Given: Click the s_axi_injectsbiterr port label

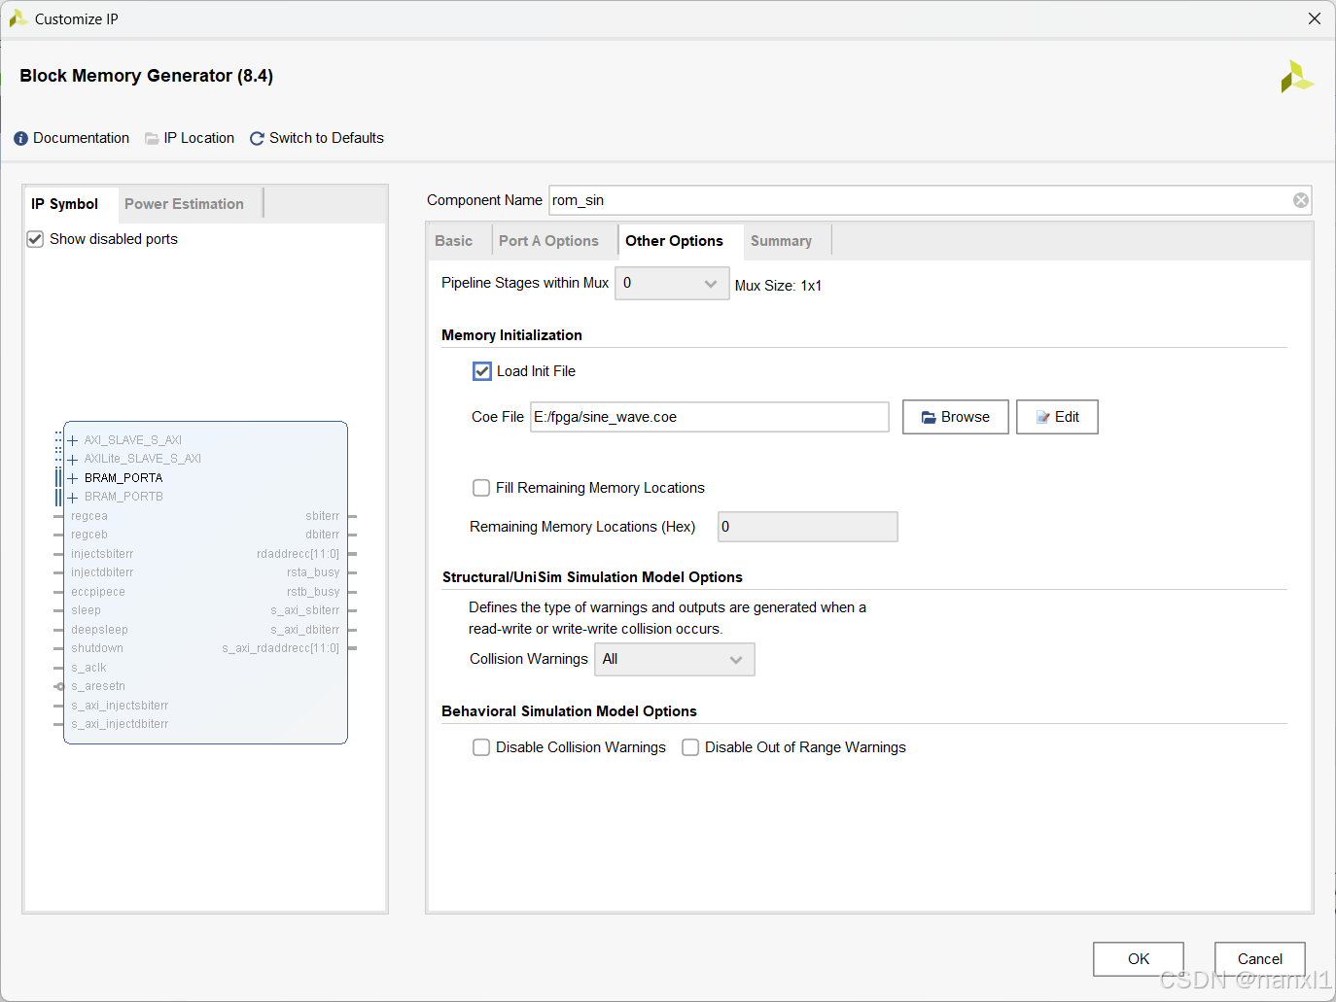Looking at the screenshot, I should coord(120,706).
